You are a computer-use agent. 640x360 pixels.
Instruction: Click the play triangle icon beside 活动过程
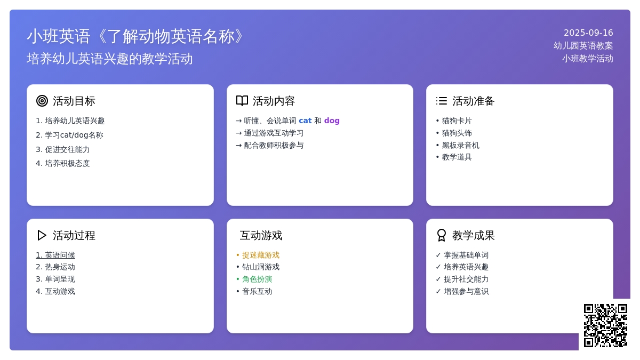[x=42, y=235]
